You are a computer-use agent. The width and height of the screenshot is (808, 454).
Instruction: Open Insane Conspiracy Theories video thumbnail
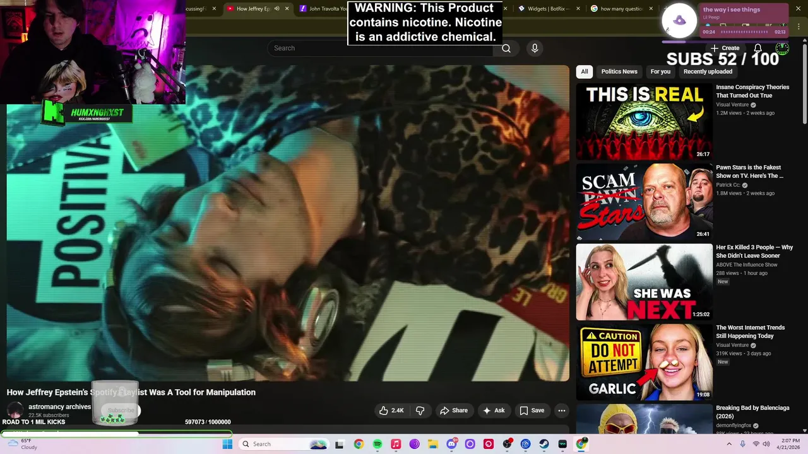click(x=644, y=121)
